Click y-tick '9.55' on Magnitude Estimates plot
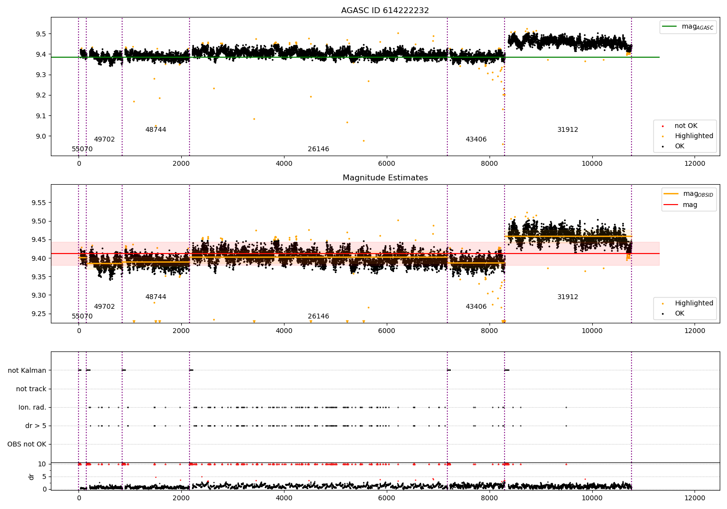The height and width of the screenshot is (509, 727). pos(38,203)
